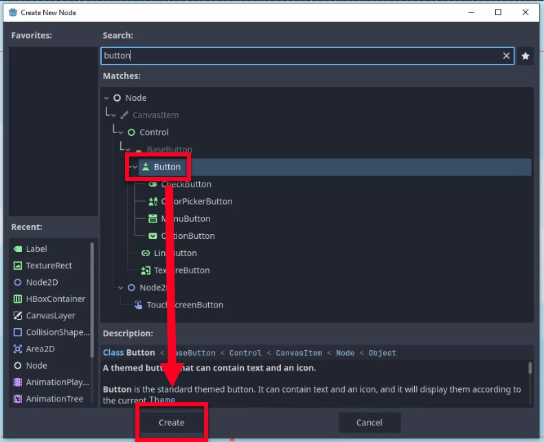Image resolution: width=544 pixels, height=442 pixels.
Task: Click the Description panel scrollbar
Action: point(530,368)
